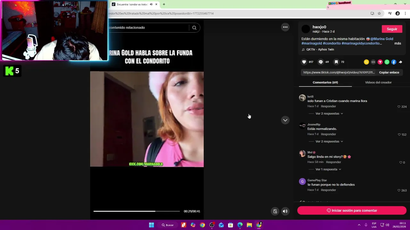Show hidden tray icons with the chevron
The image size is (410, 230).
point(359,225)
